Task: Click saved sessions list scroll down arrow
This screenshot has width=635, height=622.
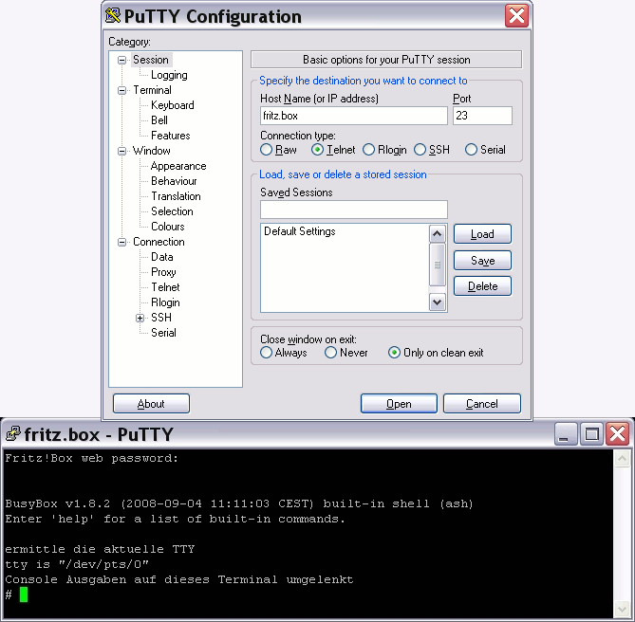Action: point(438,302)
